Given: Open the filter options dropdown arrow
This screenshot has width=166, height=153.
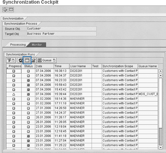Looking at the screenshot, I should 13,60.
